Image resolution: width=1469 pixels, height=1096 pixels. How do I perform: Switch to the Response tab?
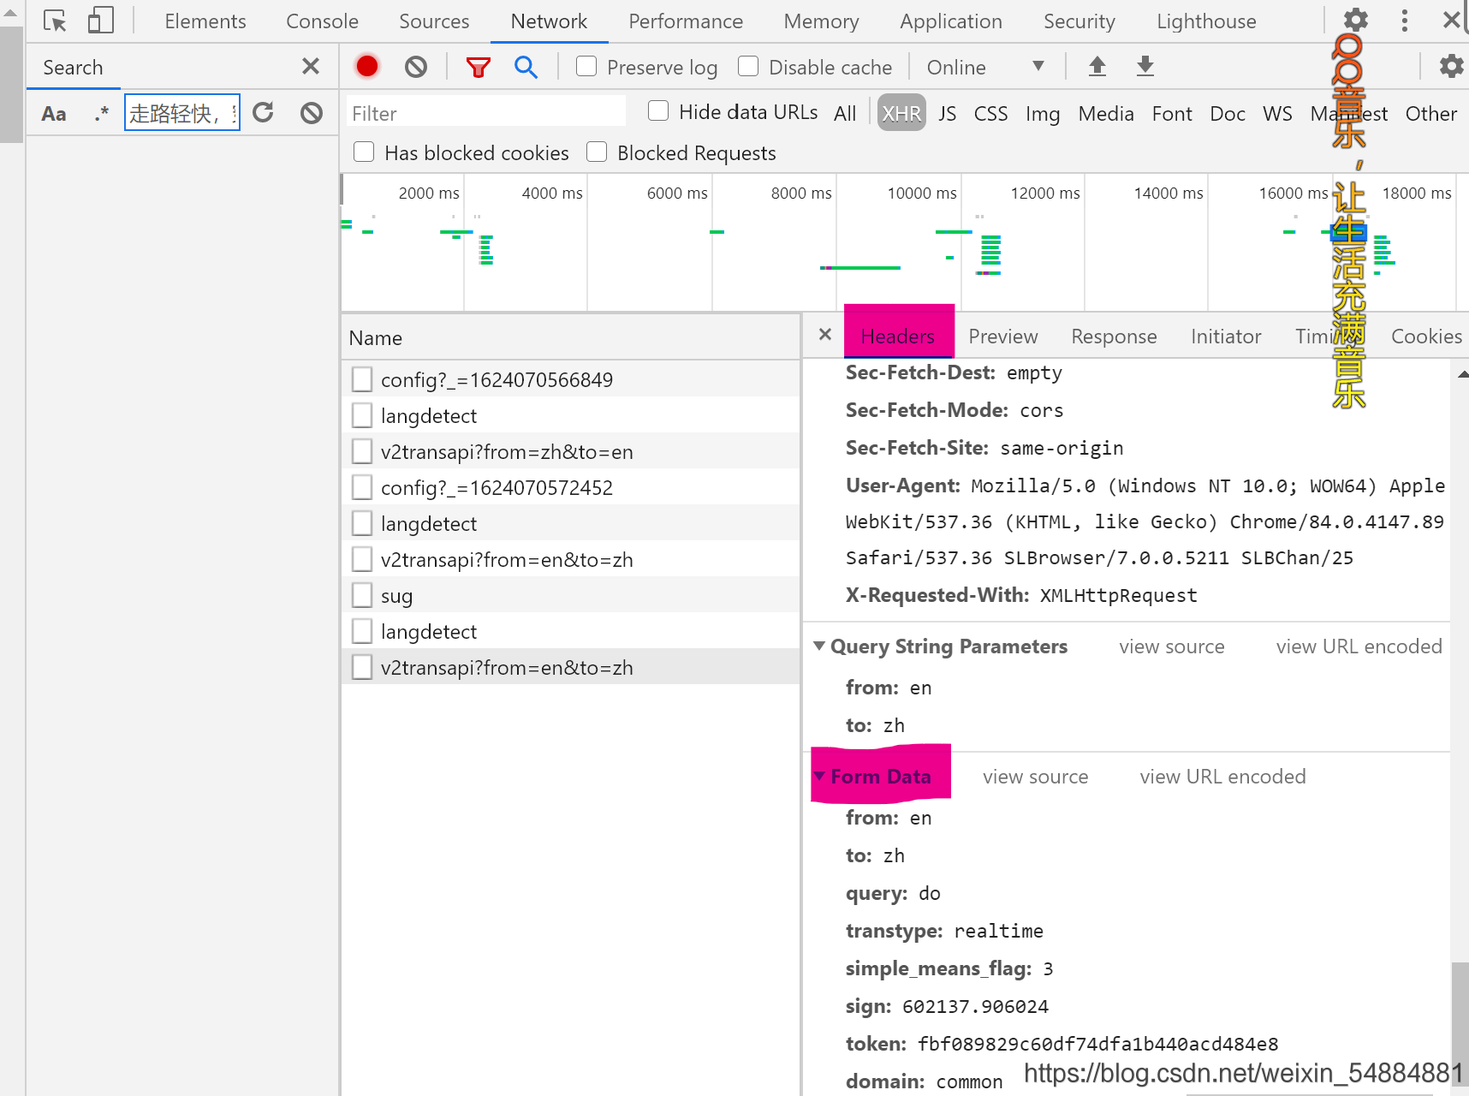click(1114, 336)
